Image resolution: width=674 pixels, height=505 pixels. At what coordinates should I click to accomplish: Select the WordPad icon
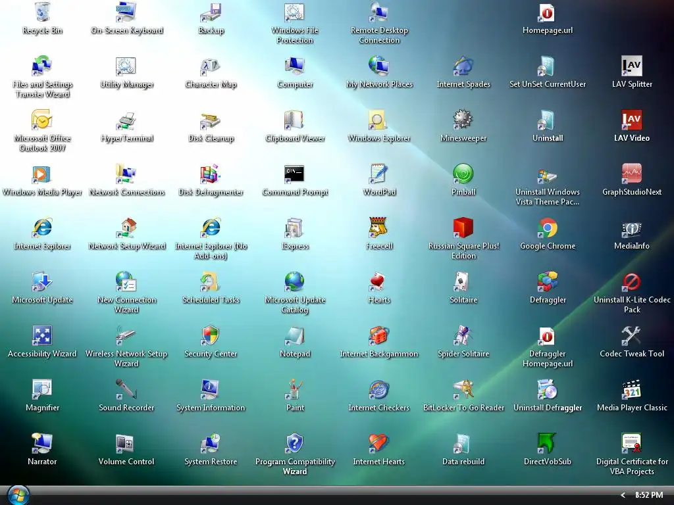[x=379, y=174]
